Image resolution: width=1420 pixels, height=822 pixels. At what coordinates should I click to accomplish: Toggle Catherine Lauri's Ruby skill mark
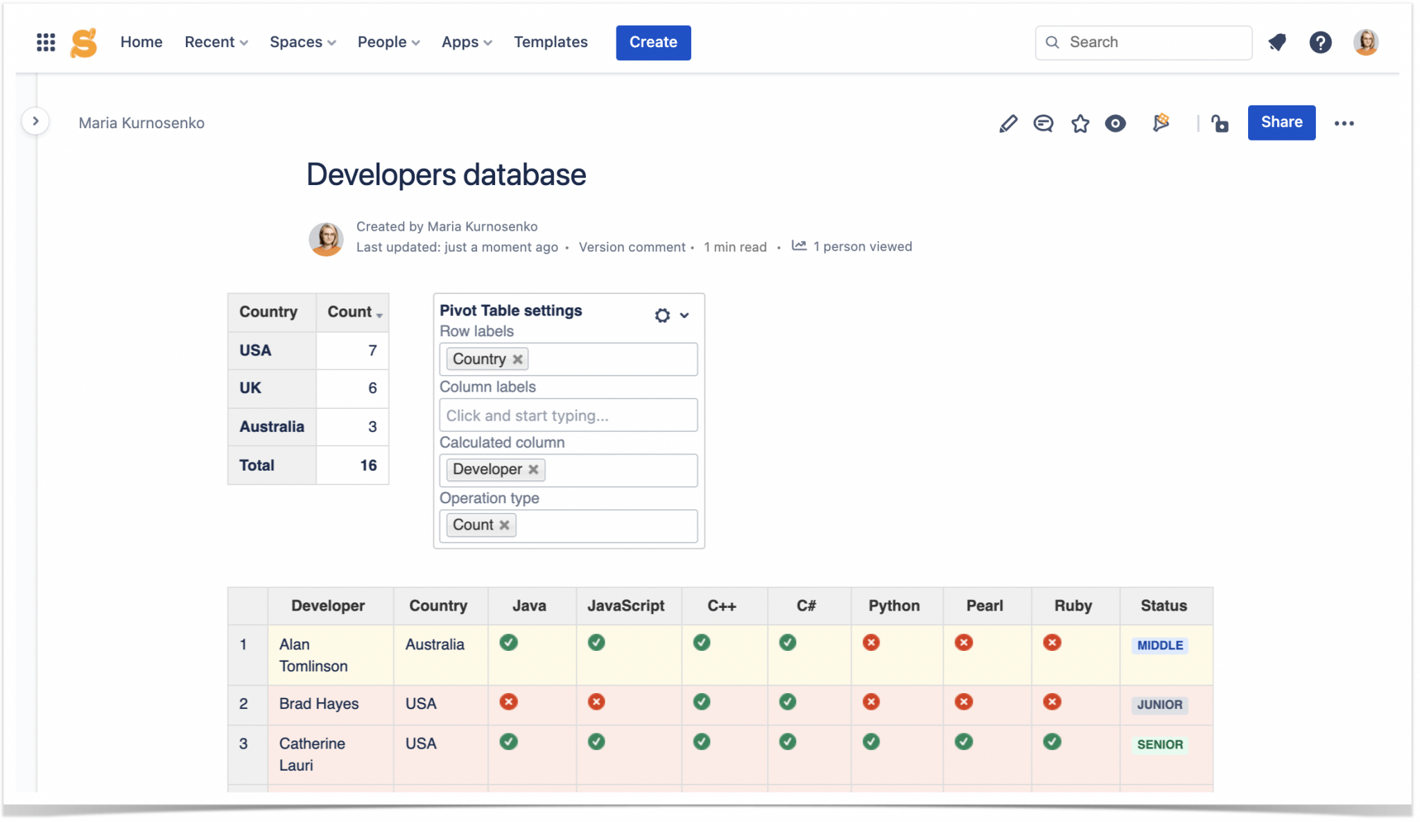(x=1053, y=742)
